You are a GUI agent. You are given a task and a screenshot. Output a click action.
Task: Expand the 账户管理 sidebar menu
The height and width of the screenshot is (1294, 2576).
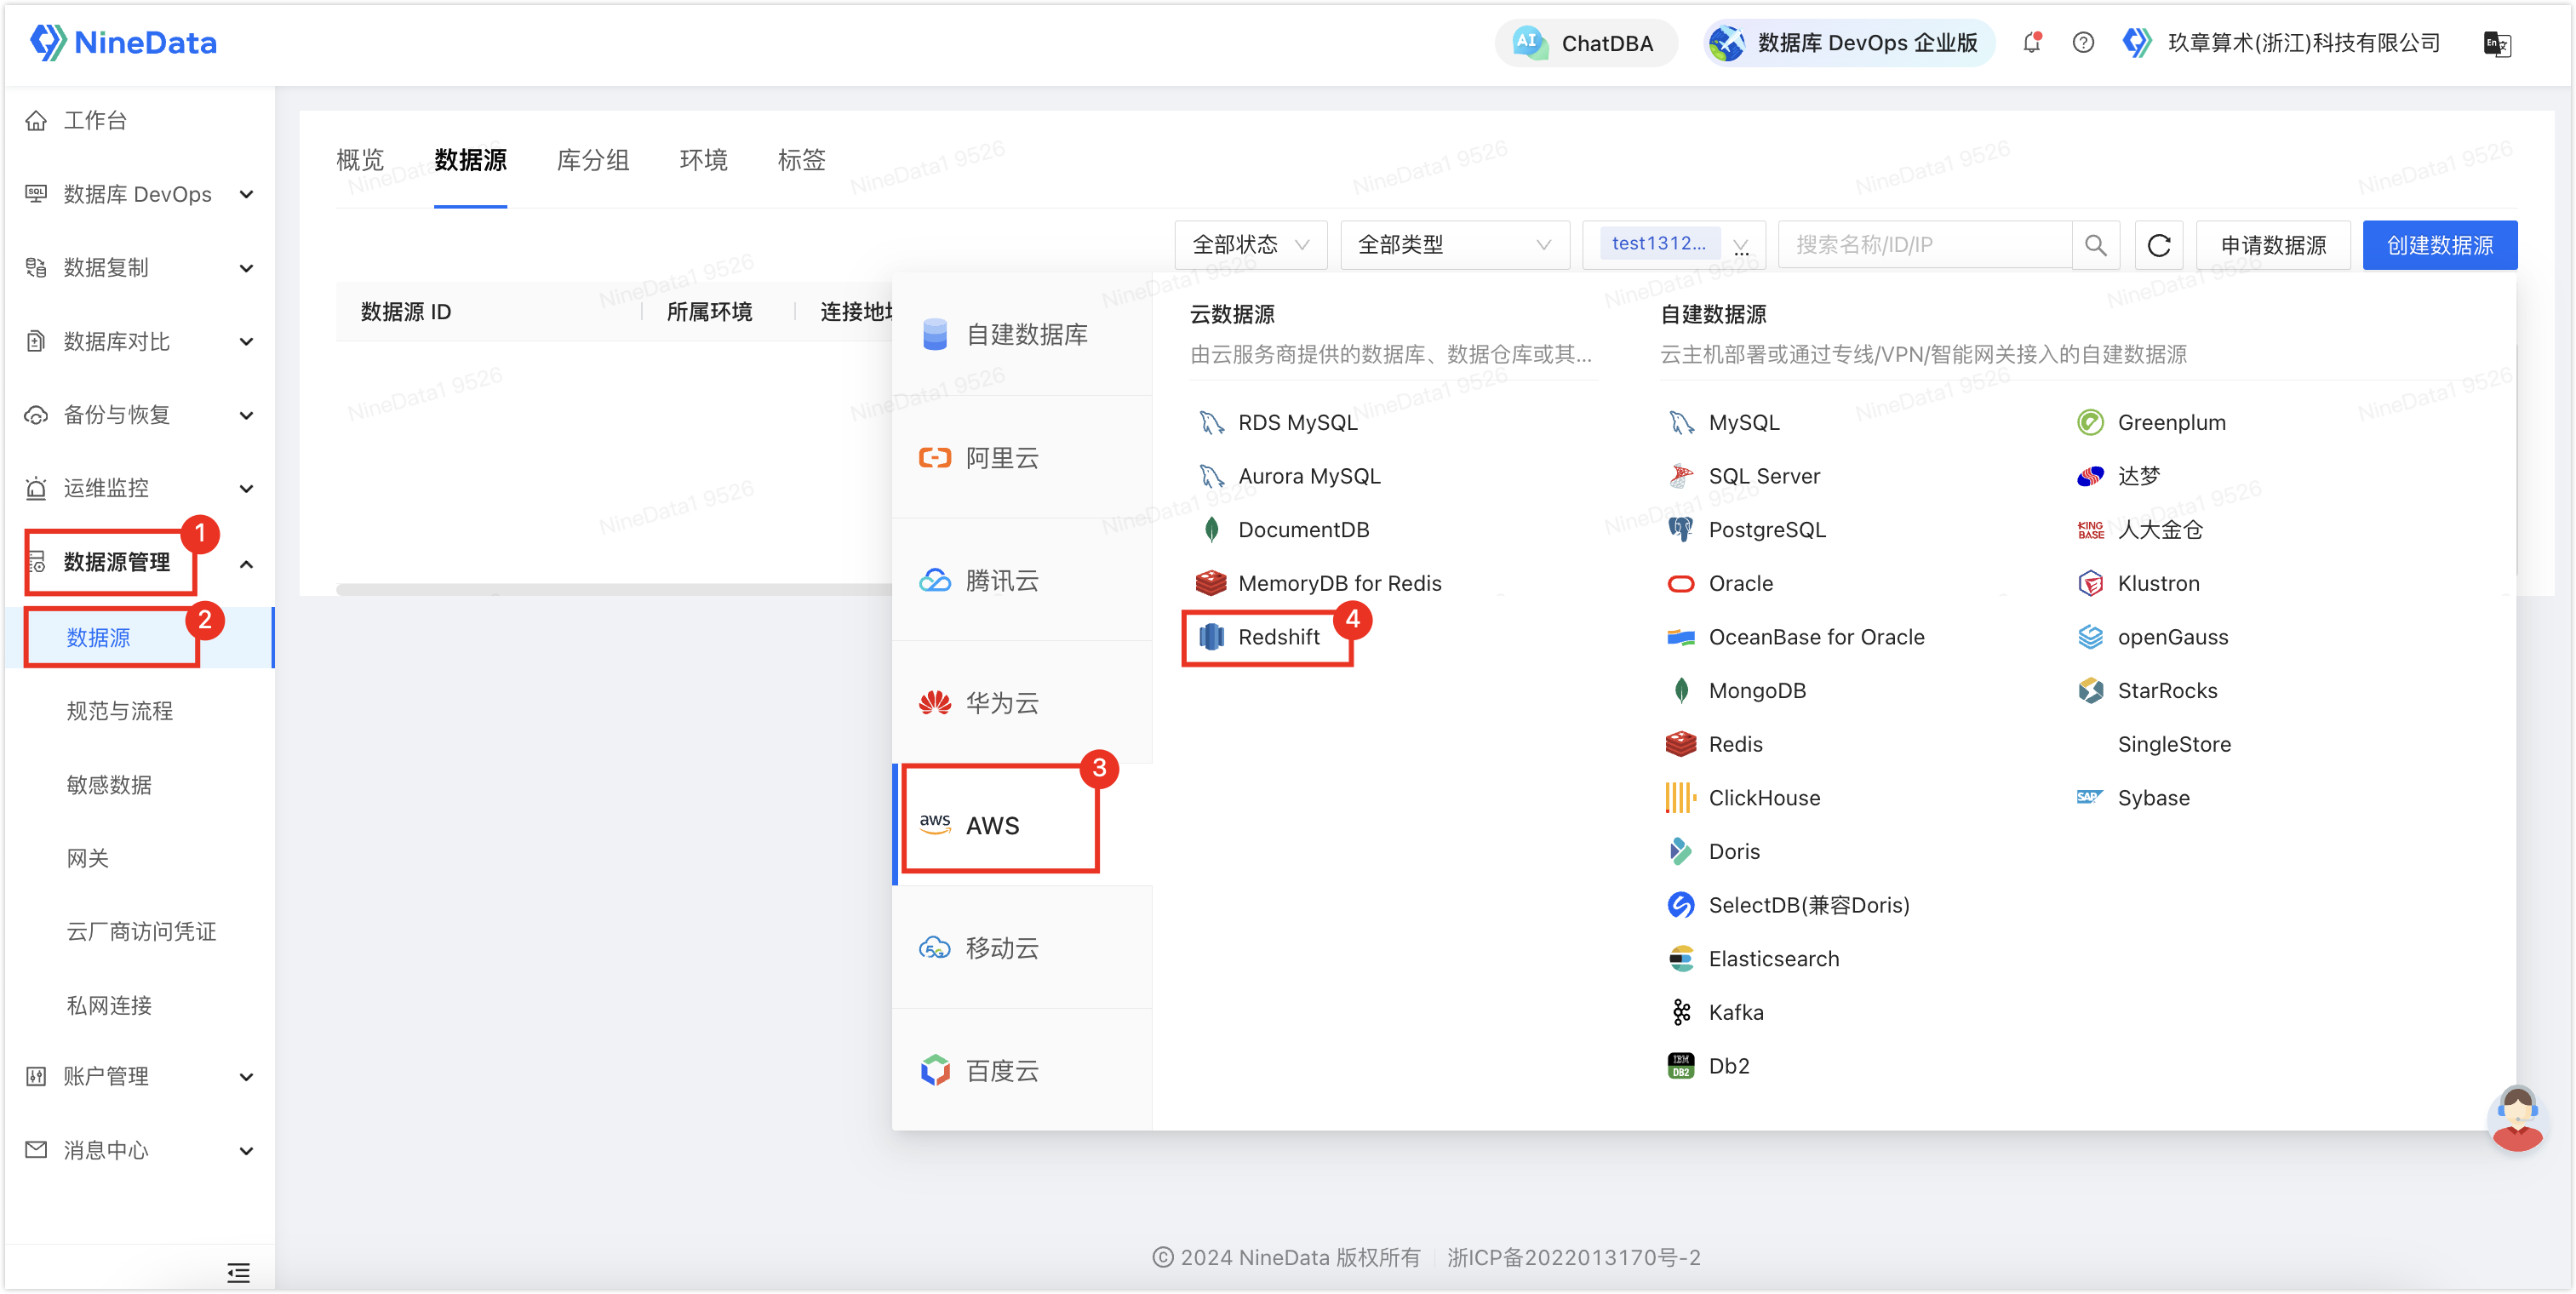coord(140,1077)
